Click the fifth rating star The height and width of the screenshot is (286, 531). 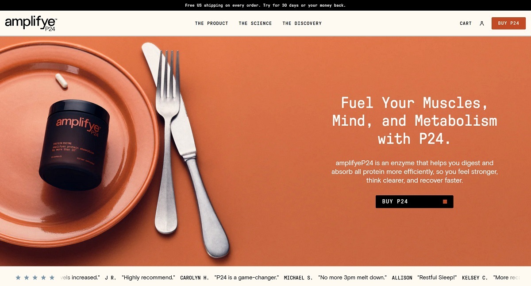(x=52, y=278)
